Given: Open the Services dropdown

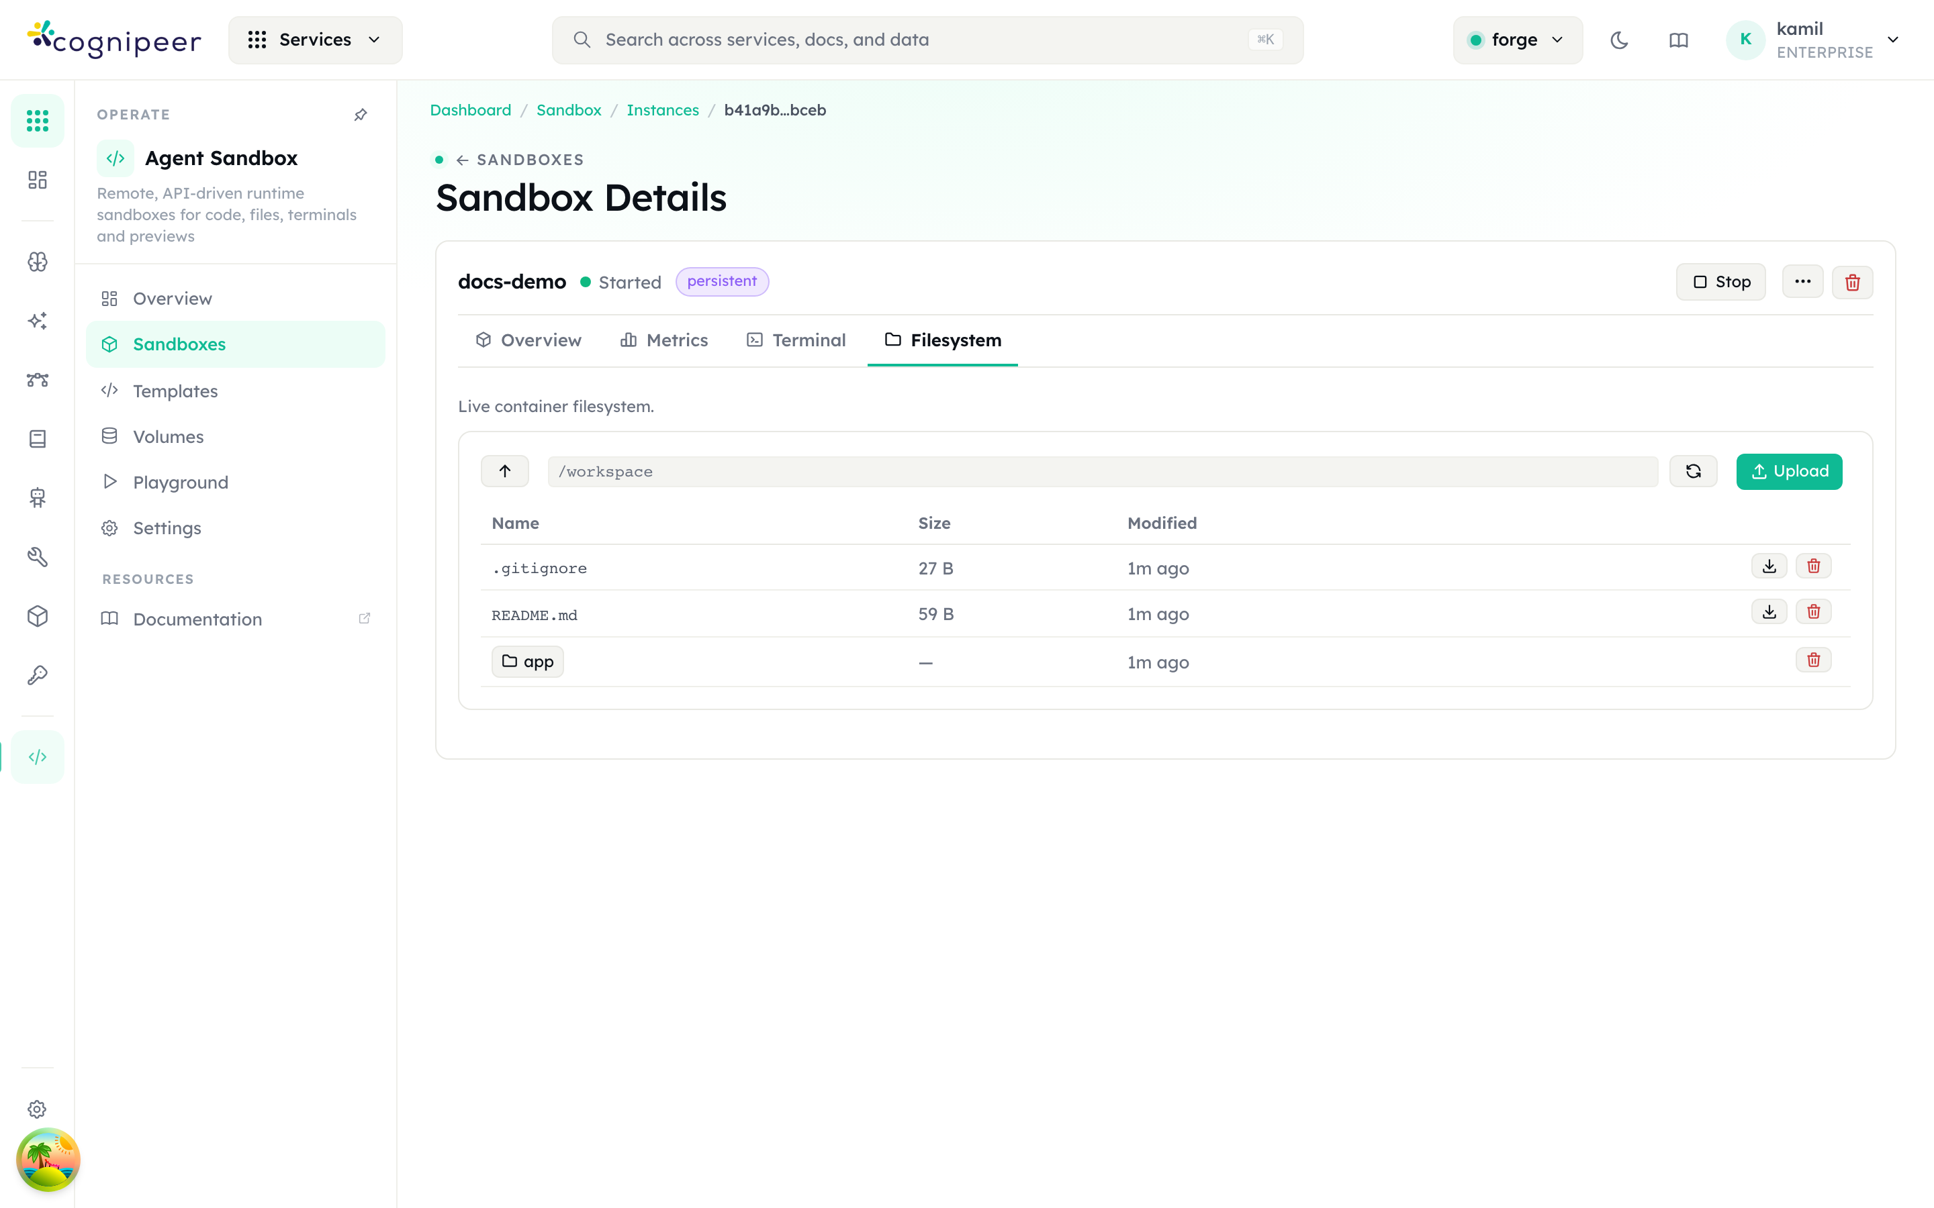Looking at the screenshot, I should coord(315,40).
